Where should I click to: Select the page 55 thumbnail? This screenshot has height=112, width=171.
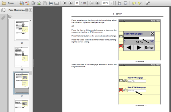point(22,31)
